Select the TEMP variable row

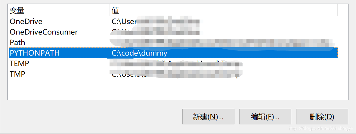pos(173,63)
